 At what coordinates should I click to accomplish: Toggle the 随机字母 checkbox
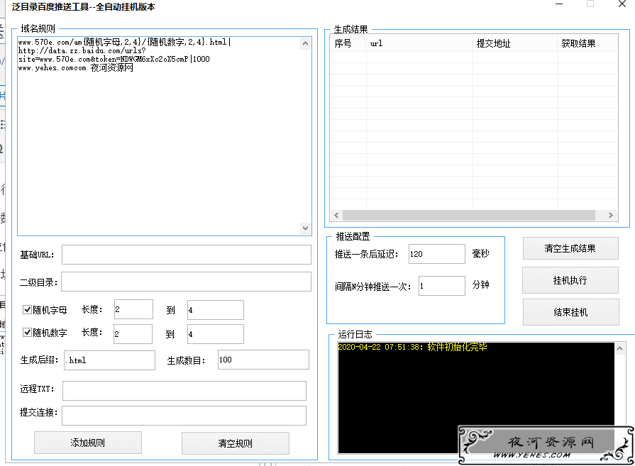coord(27,310)
